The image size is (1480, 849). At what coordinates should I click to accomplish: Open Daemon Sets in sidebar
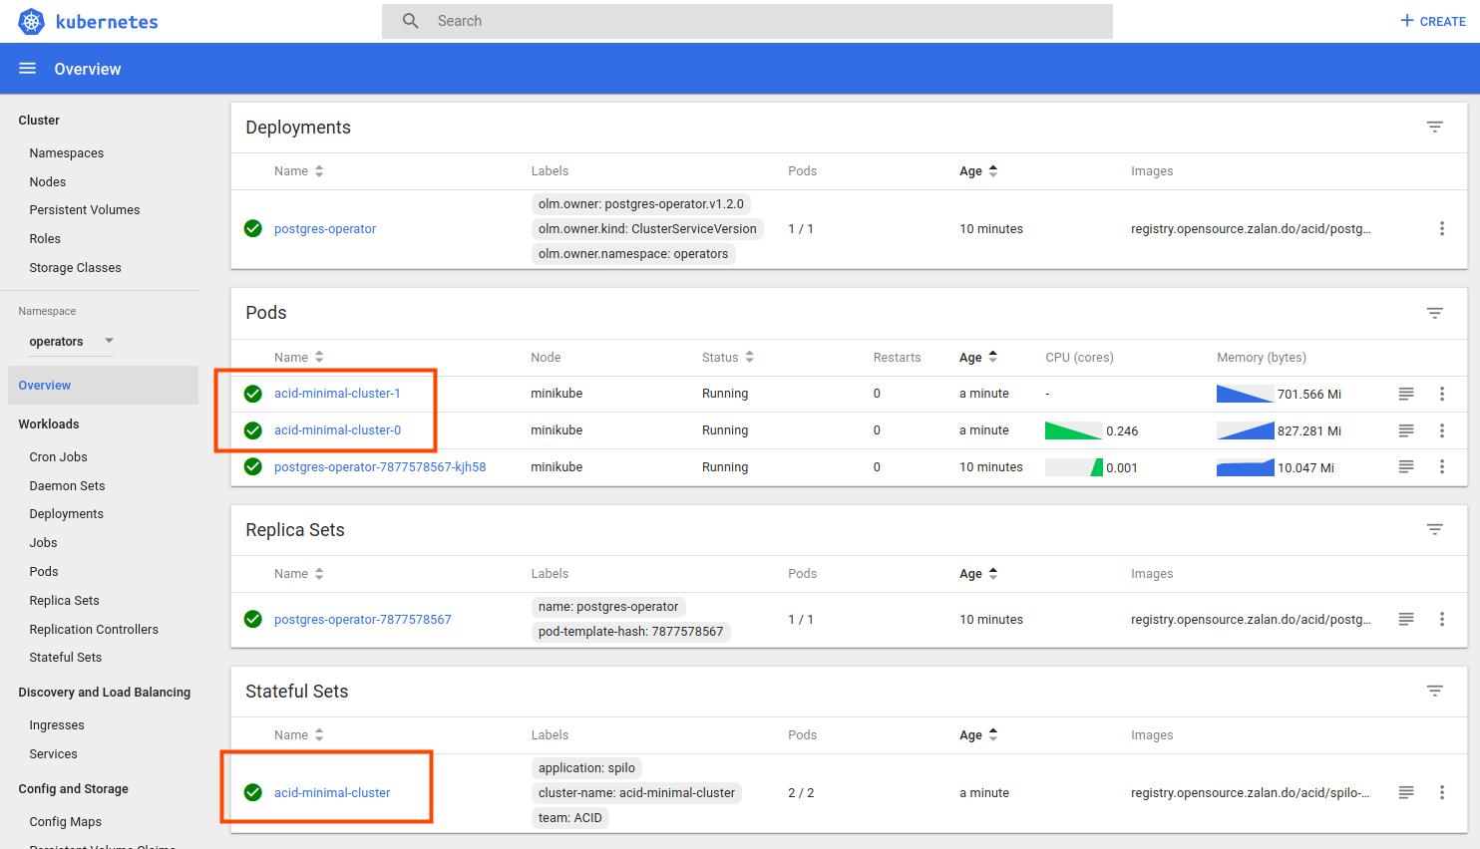67,486
